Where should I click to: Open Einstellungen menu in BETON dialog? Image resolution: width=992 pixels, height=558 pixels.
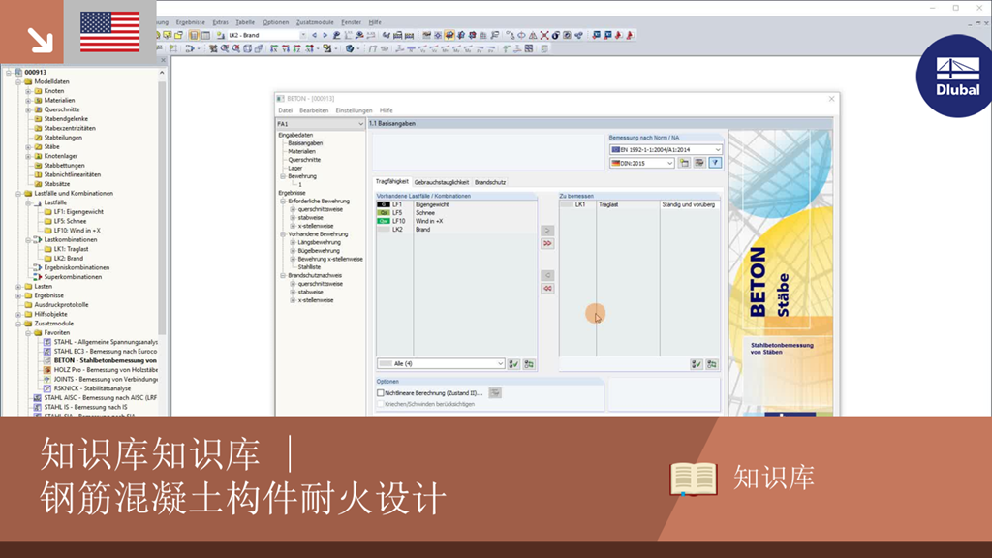354,110
